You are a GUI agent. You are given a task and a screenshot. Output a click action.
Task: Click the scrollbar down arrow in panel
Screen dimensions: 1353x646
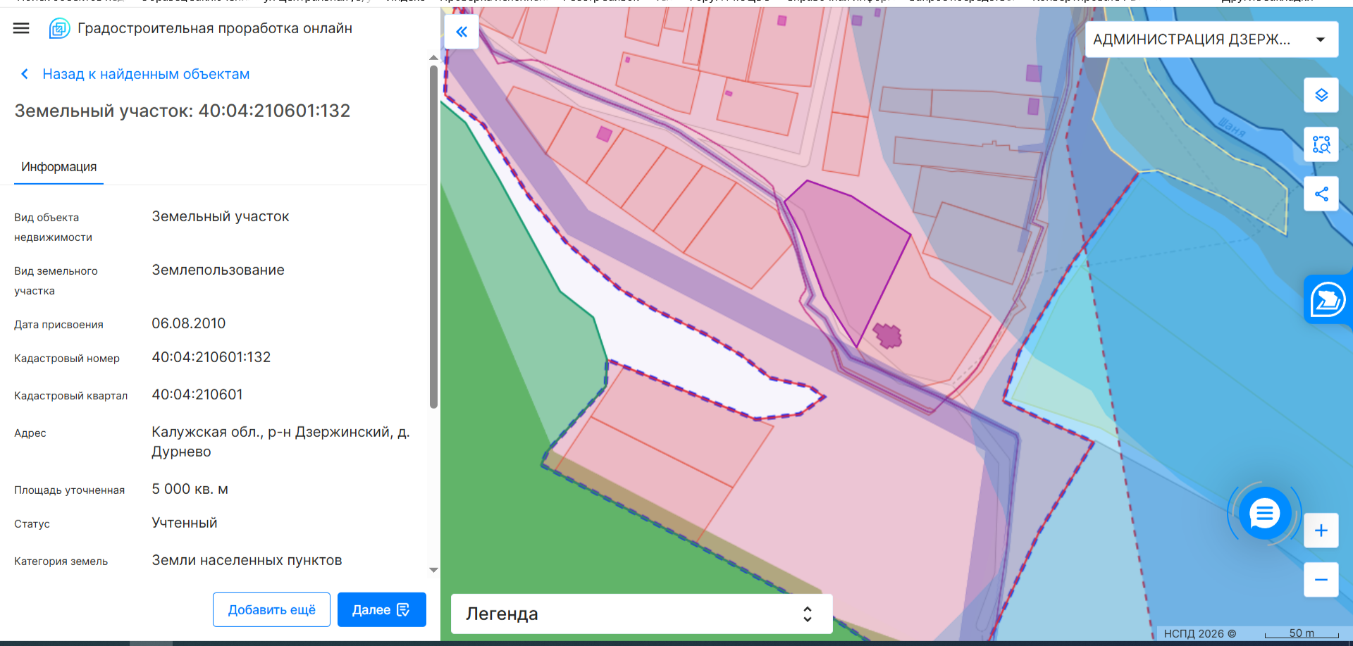(433, 570)
